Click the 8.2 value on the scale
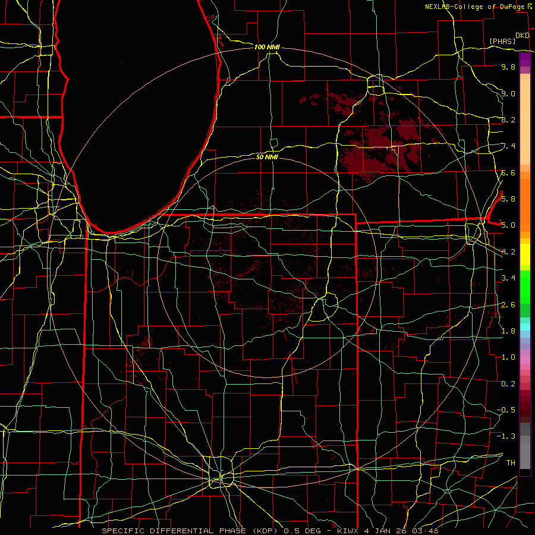The image size is (535, 535). 508,119
